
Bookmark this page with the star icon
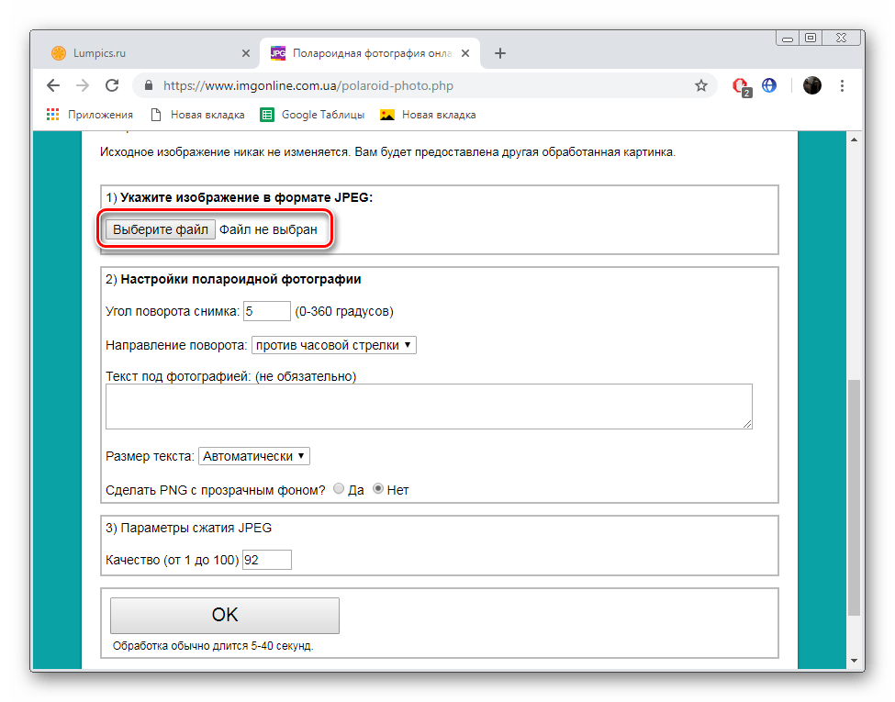701,85
